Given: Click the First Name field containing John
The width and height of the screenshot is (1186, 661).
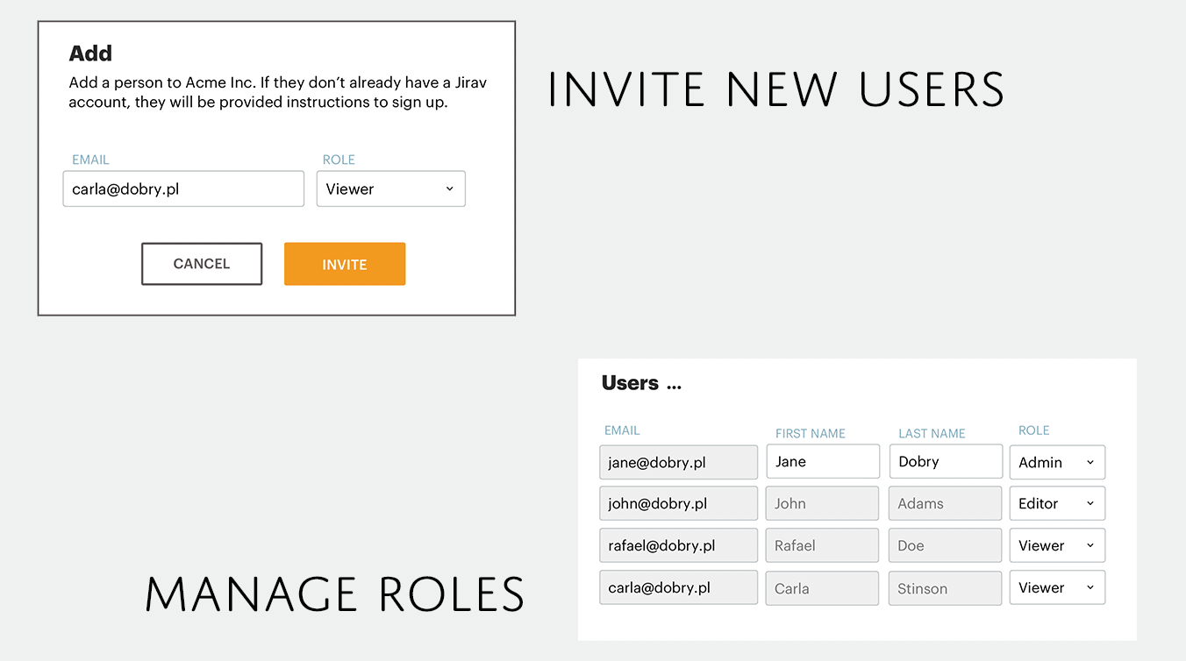Looking at the screenshot, I should [822, 503].
